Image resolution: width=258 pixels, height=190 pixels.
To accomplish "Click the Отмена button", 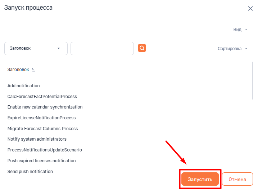I will [x=237, y=179].
